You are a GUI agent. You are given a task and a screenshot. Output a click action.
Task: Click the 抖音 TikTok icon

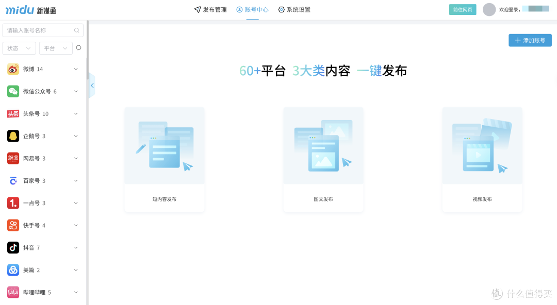pos(13,247)
